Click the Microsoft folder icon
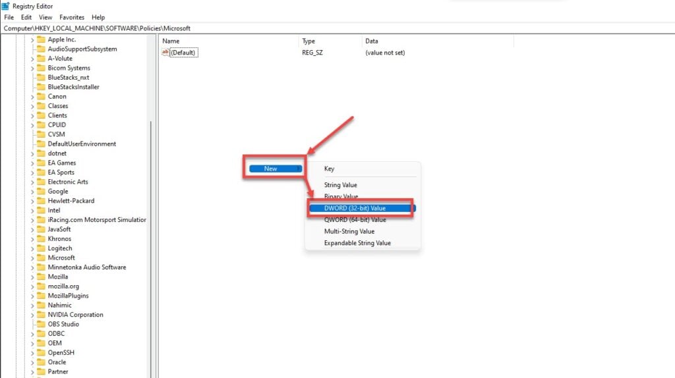 pyautogui.click(x=41, y=257)
